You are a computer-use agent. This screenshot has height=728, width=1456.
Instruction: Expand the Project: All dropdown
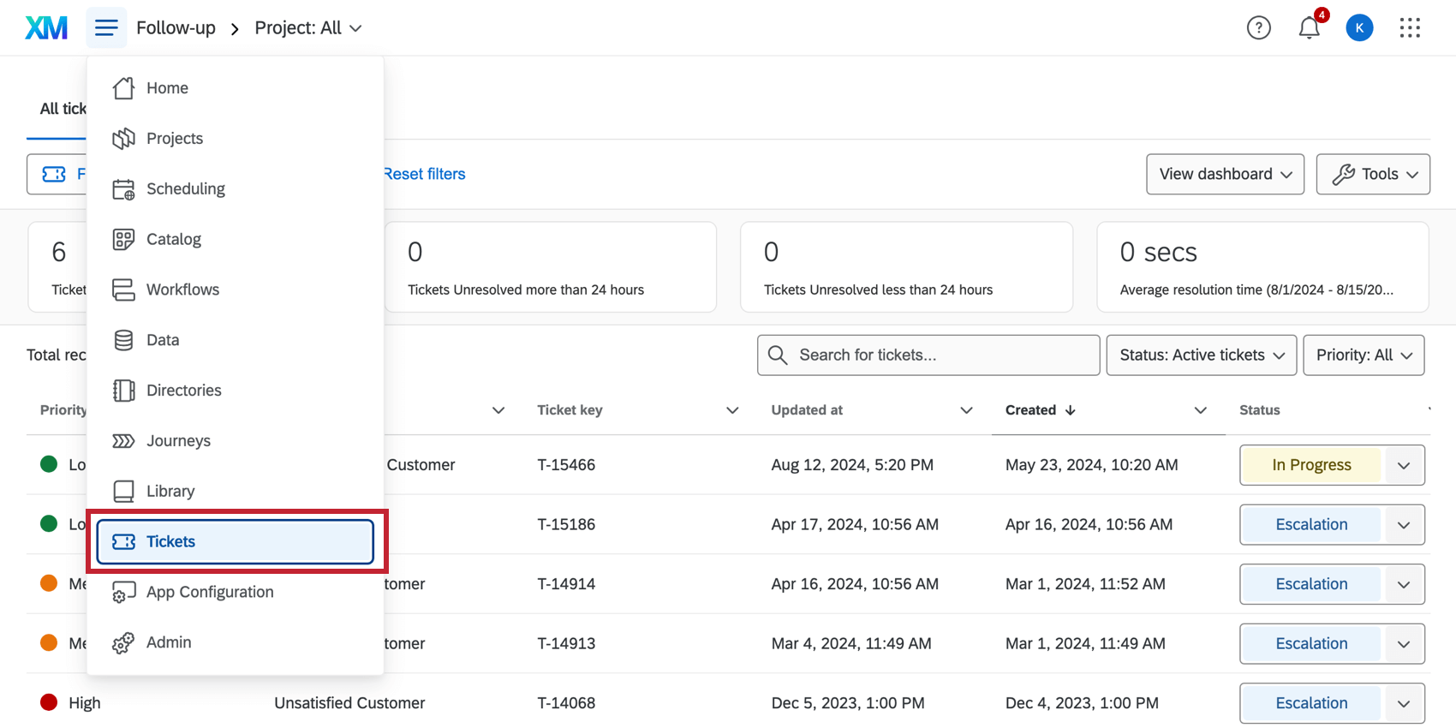coord(308,28)
